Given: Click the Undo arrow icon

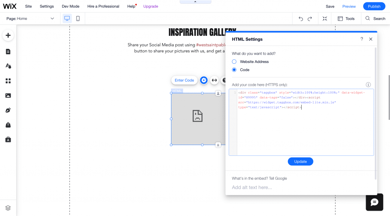Looking at the screenshot, I should pyautogui.click(x=301, y=18).
